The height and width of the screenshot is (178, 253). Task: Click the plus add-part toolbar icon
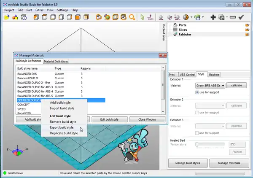pos(213,17)
